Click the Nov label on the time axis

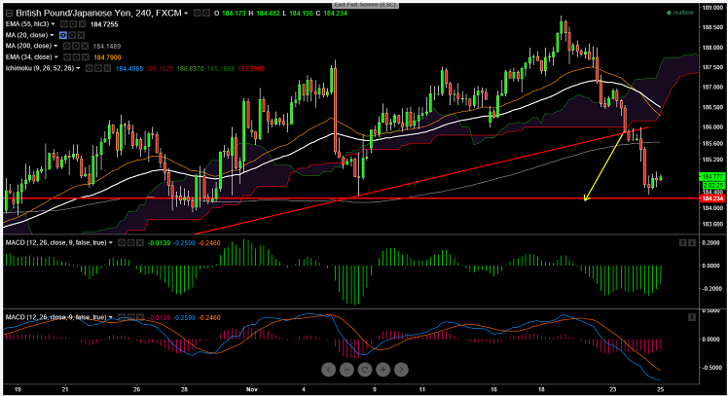(x=252, y=389)
